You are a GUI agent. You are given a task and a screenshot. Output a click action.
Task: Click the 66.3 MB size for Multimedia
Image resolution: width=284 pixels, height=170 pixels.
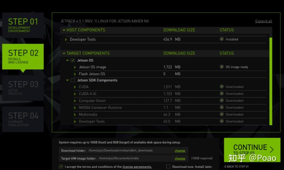[172, 115]
